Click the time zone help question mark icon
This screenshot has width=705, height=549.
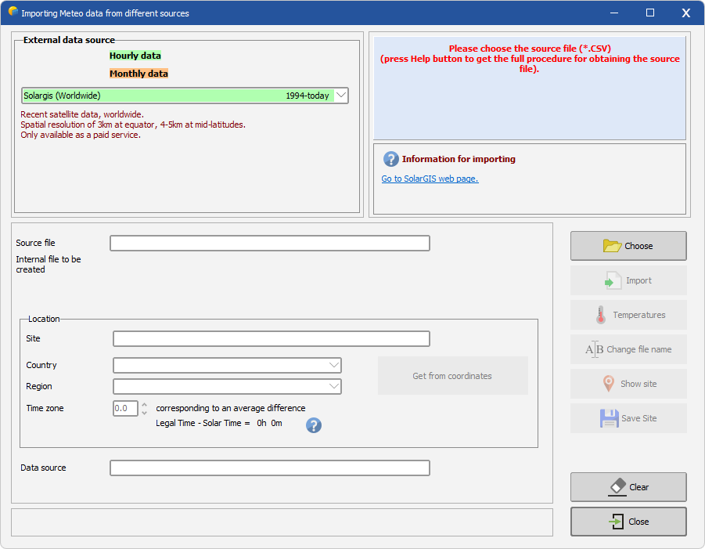(314, 424)
